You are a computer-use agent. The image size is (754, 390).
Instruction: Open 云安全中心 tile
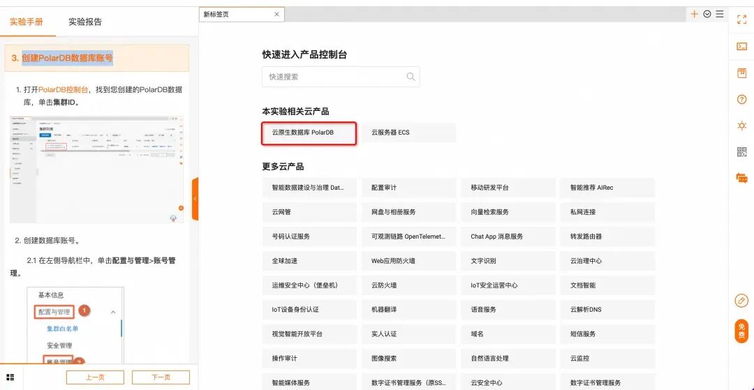click(508, 382)
